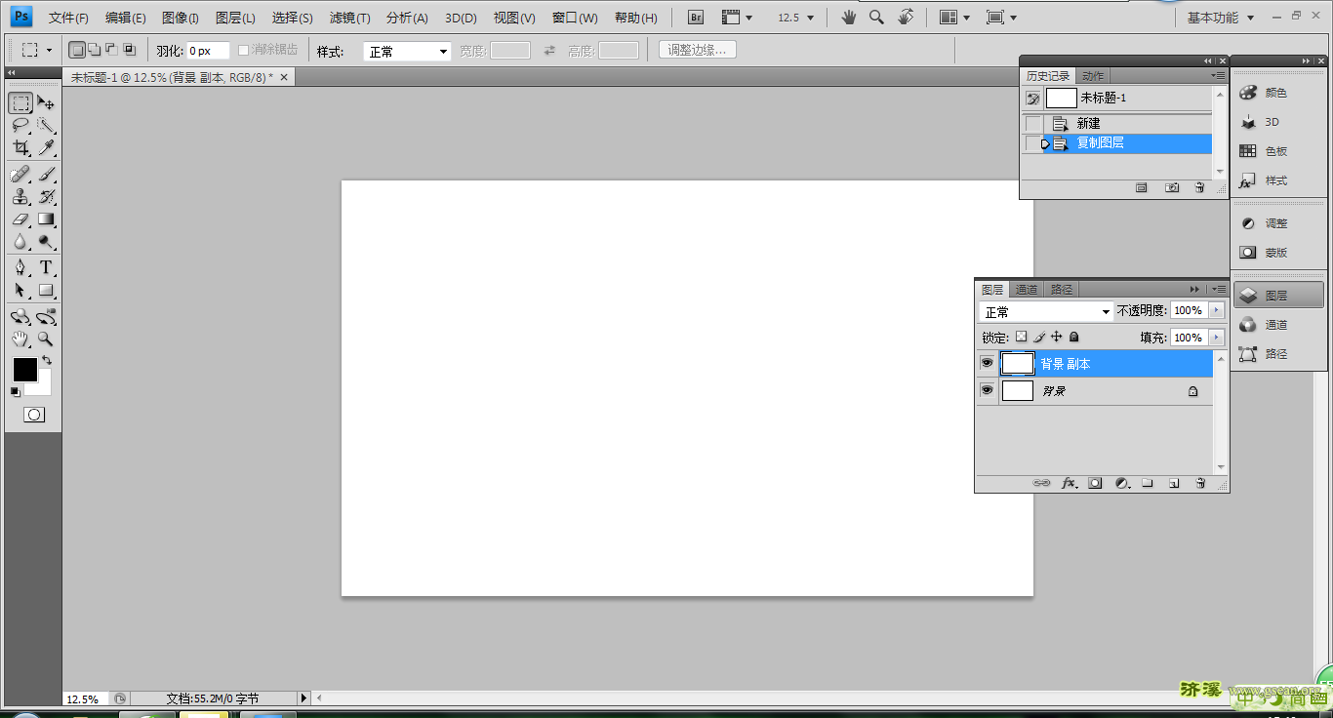Select the Gradient tool
Viewport: 1333px width, 718px height.
click(x=46, y=219)
